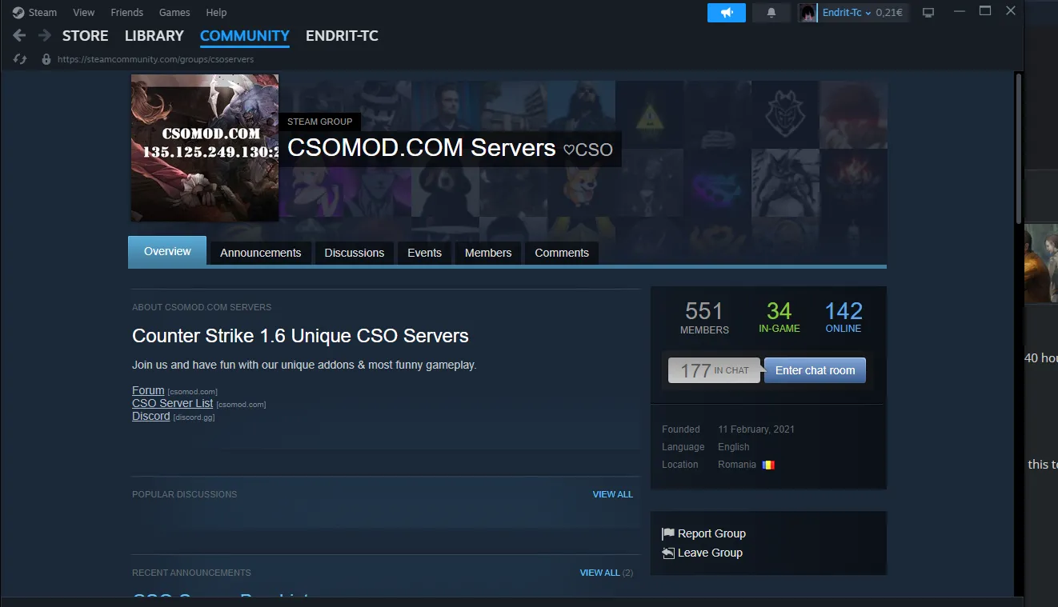Open the View menu
Viewport: 1058px width, 607px height.
click(x=83, y=12)
